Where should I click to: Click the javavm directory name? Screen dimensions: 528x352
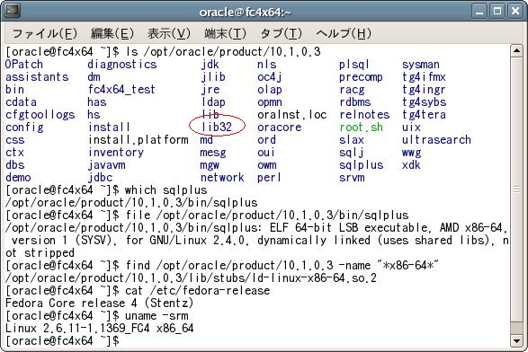click(x=106, y=165)
